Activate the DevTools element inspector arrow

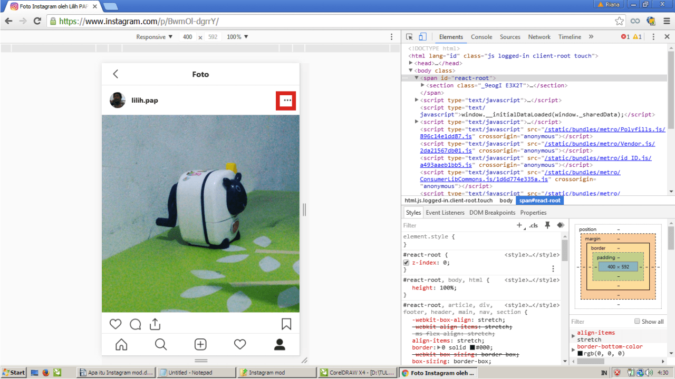409,37
